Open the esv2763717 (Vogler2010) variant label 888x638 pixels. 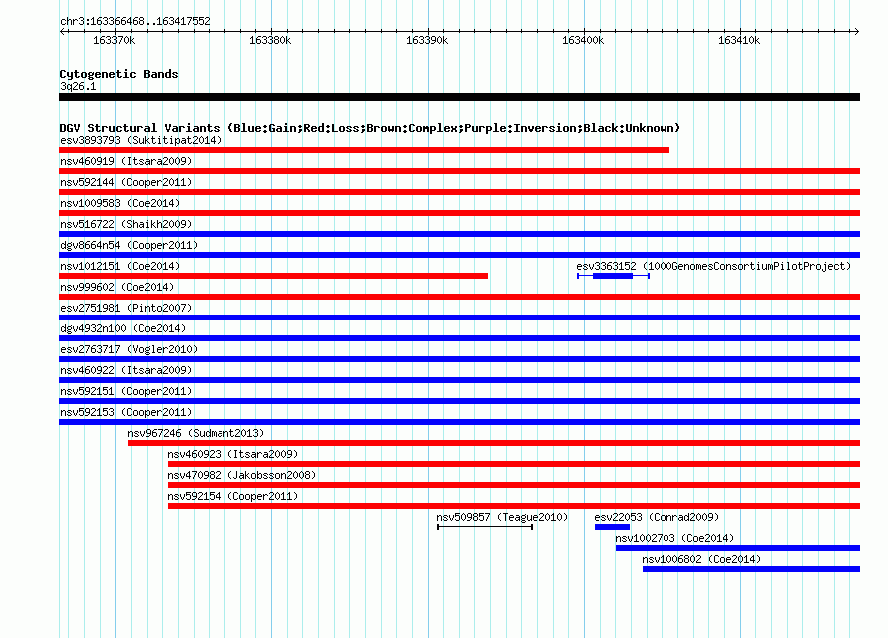129,349
